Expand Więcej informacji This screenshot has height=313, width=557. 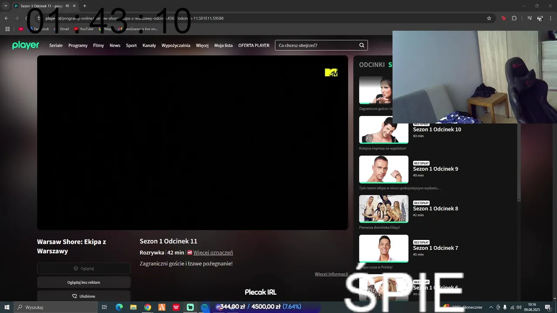pos(331,274)
